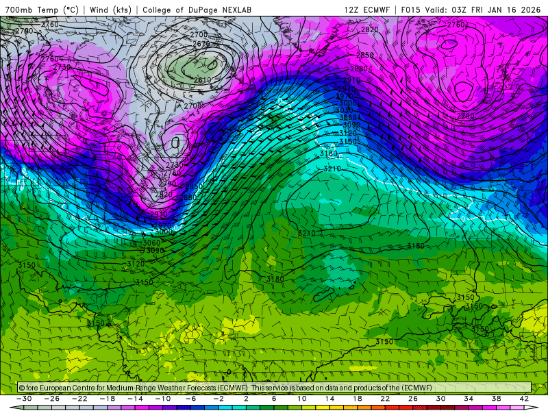Click the 38 temperature scale label

(x=496, y=399)
